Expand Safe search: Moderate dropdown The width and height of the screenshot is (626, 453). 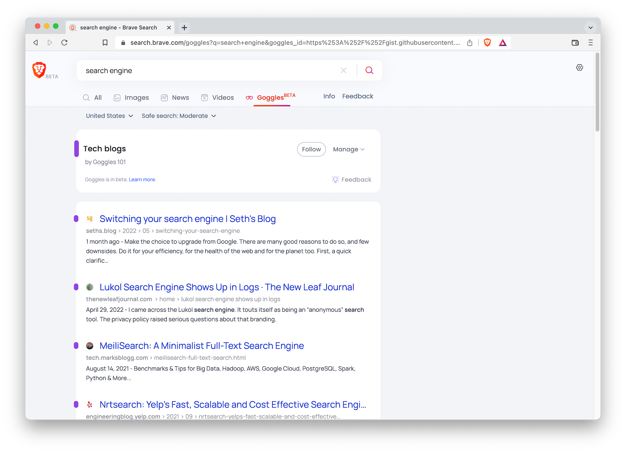[179, 116]
